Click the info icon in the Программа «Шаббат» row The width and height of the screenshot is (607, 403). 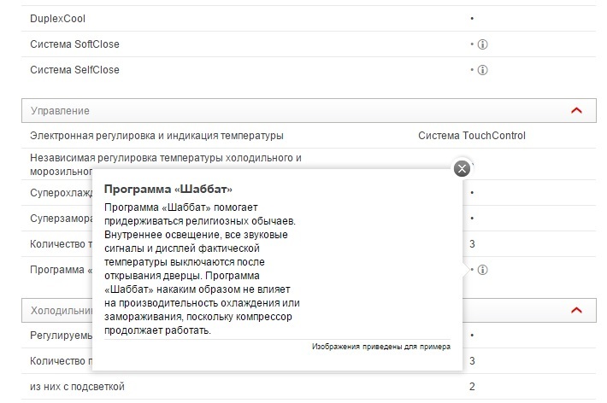click(x=482, y=270)
